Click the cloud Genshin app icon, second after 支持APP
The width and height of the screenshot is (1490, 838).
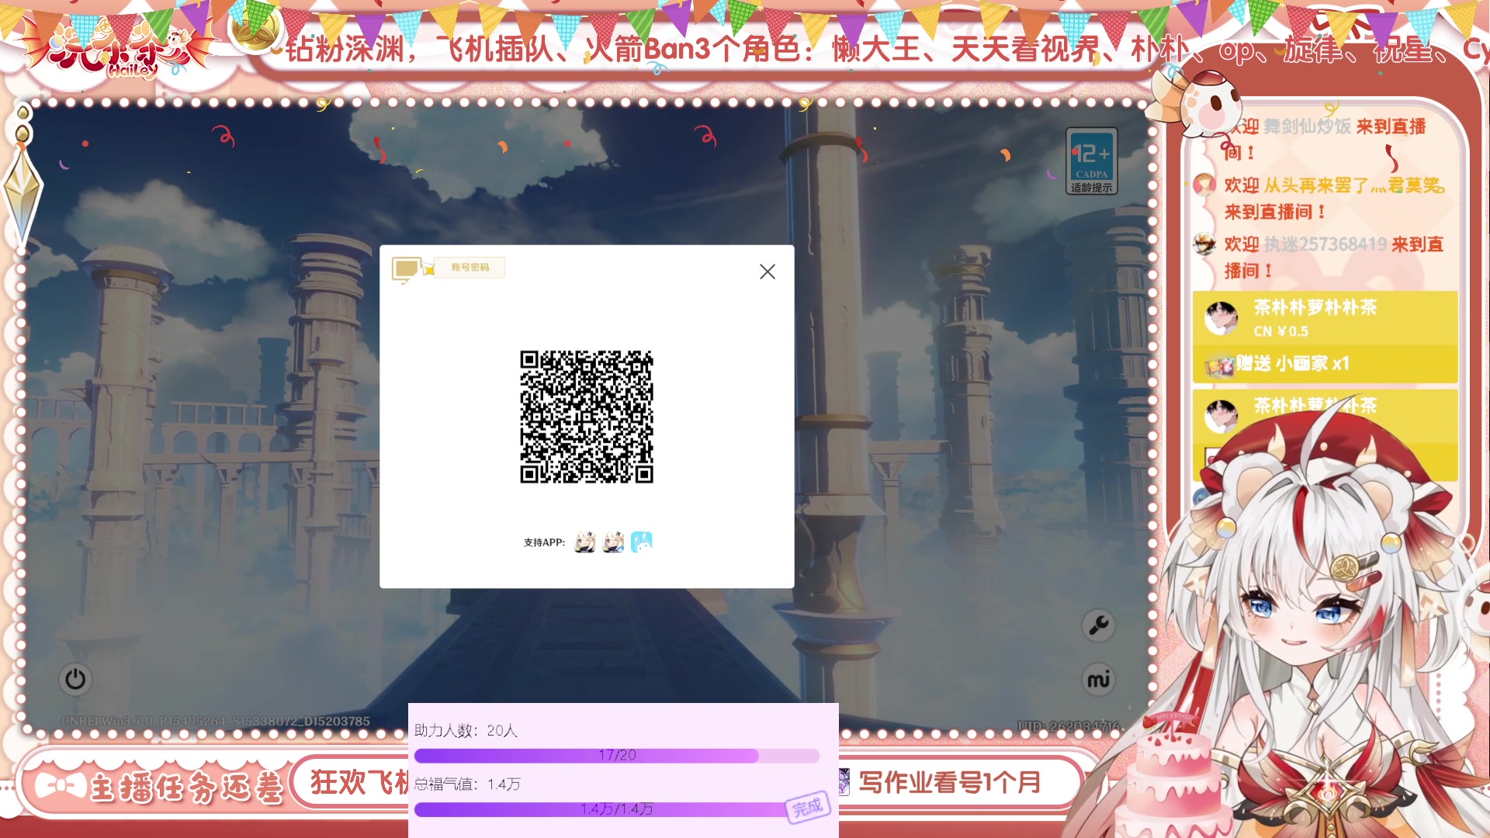pos(613,542)
